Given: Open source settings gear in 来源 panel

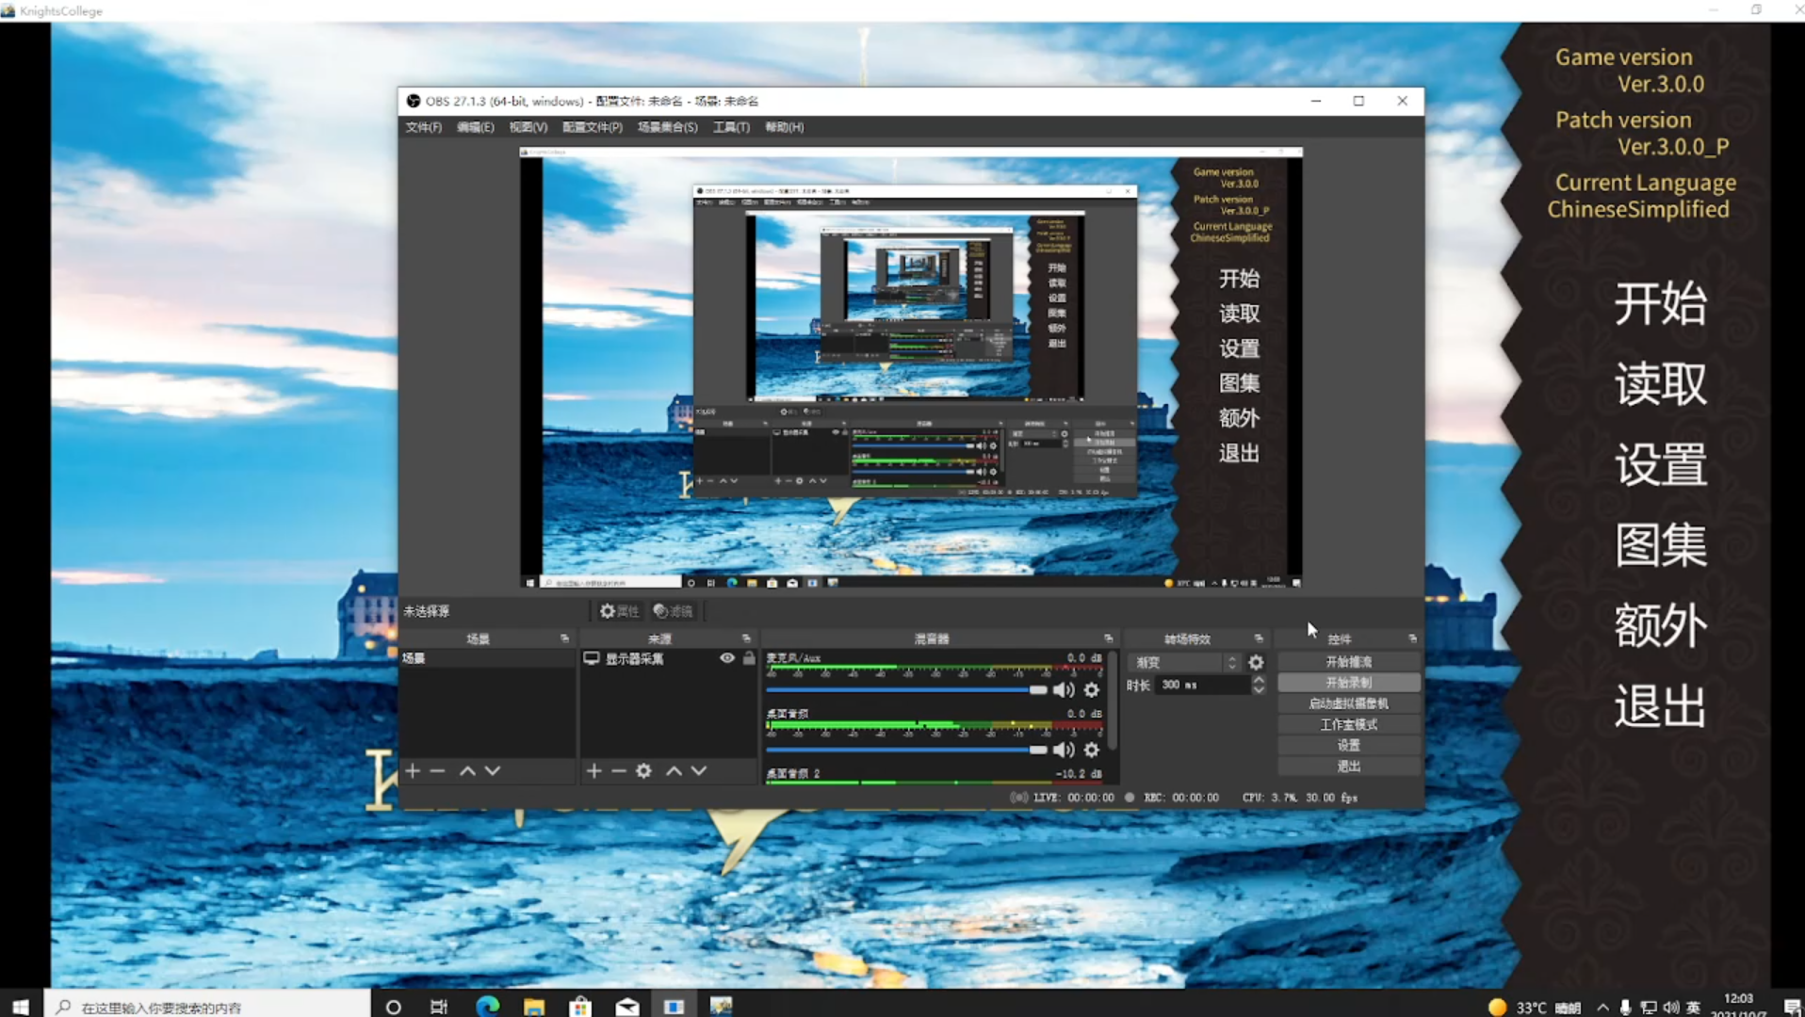Looking at the screenshot, I should tap(643, 770).
